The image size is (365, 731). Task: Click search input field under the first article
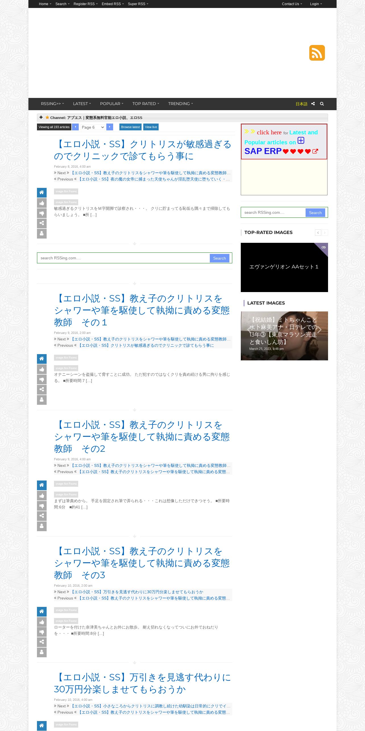(124, 258)
